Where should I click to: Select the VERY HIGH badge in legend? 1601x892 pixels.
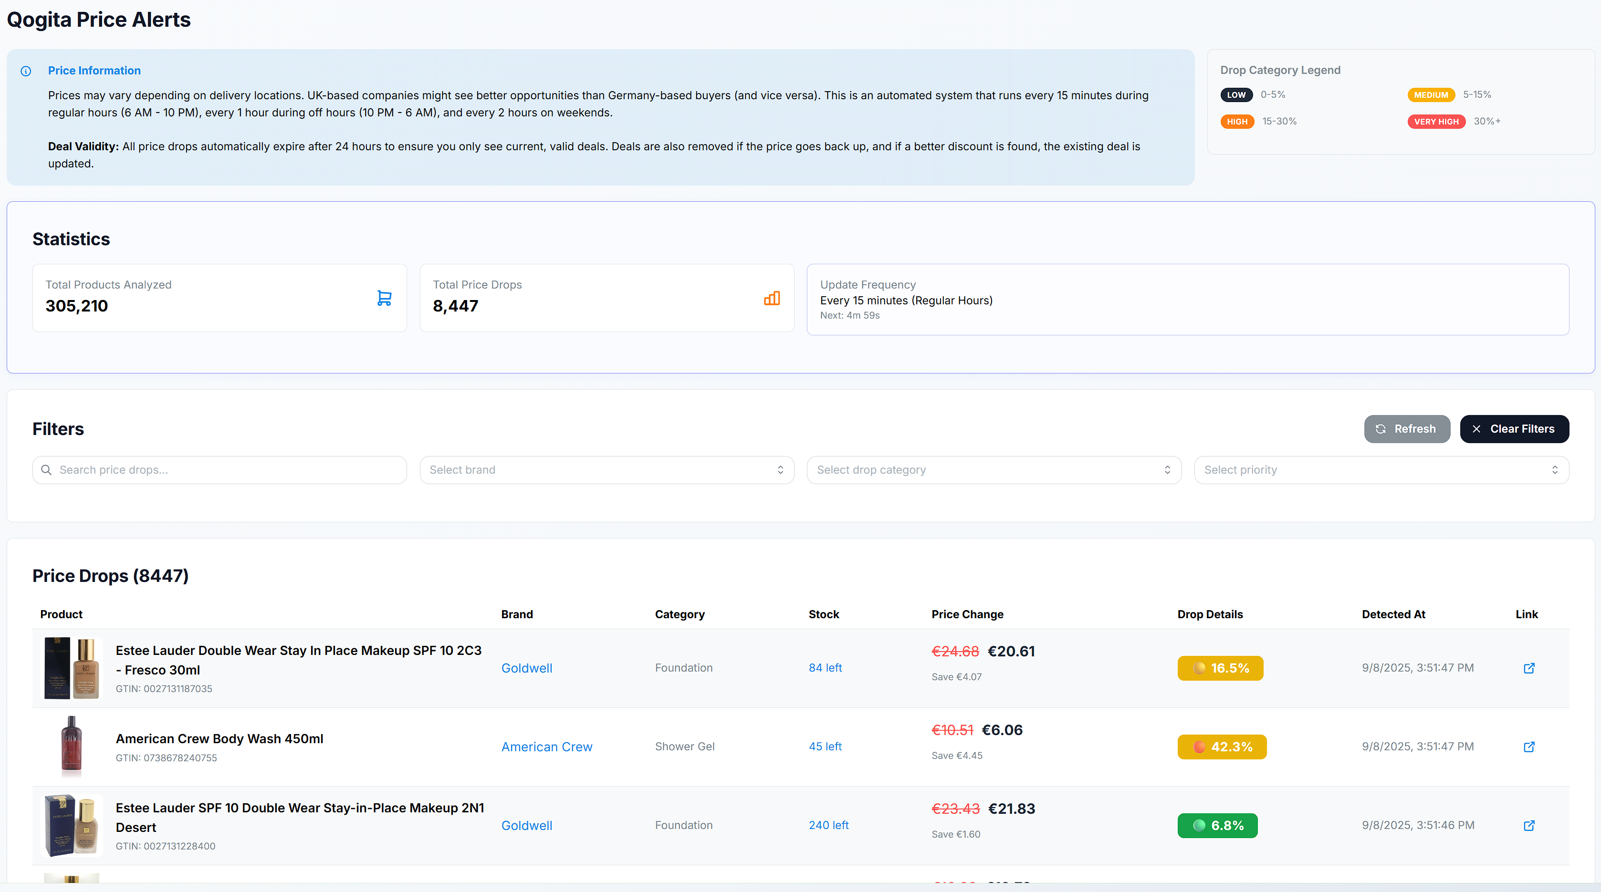pyautogui.click(x=1436, y=121)
